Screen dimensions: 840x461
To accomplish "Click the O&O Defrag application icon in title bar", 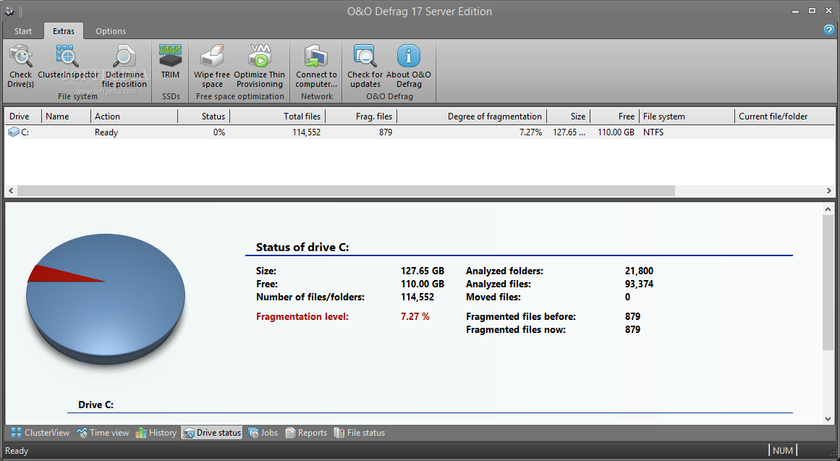I will 9,11.
